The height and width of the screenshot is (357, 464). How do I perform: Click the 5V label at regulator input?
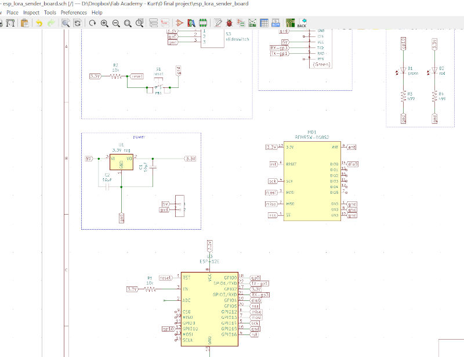pos(89,159)
